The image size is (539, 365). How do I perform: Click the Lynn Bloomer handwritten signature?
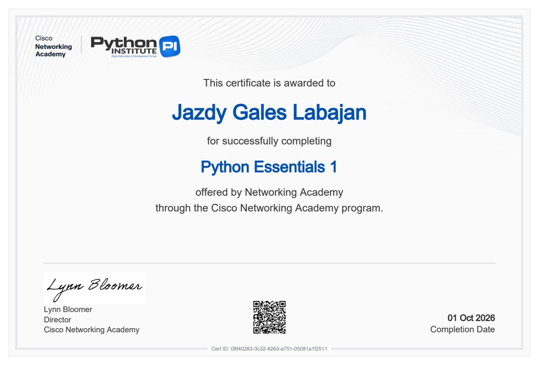94,288
